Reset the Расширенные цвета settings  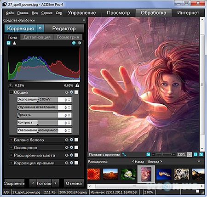67,155
